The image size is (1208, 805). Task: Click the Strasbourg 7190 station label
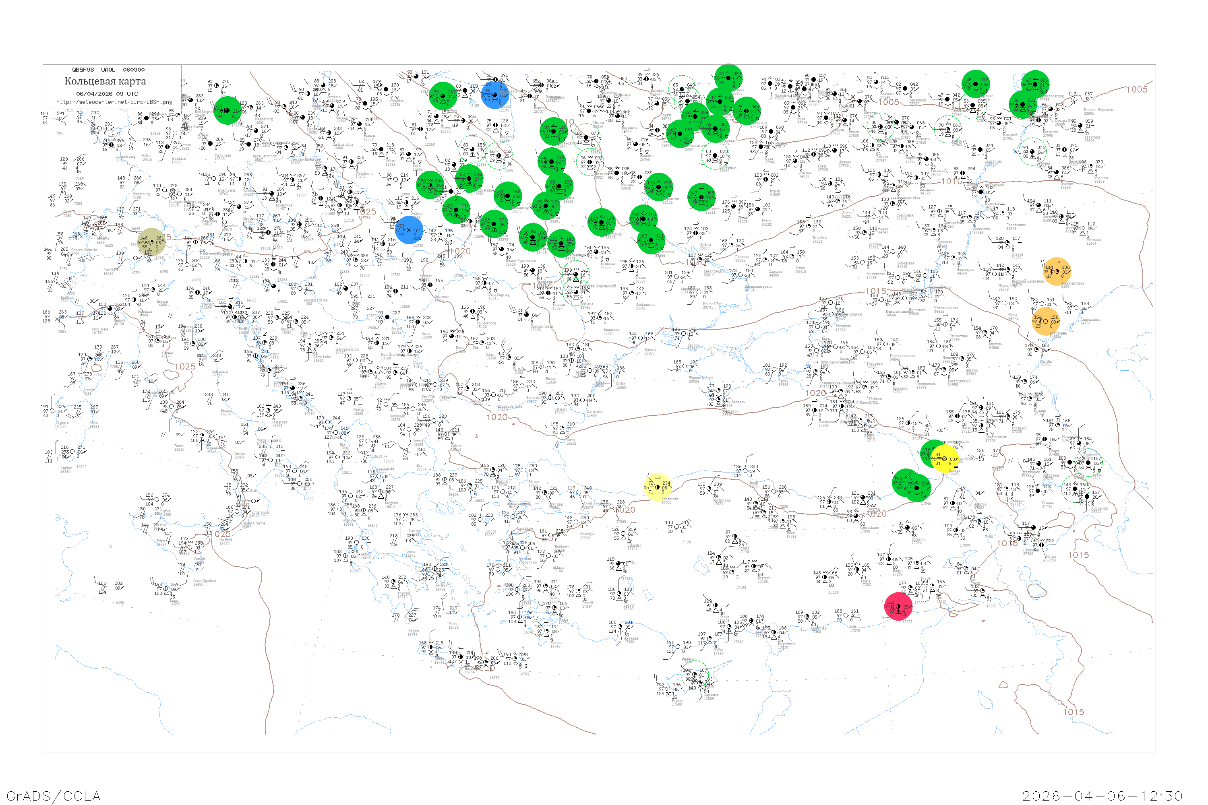coord(141,196)
